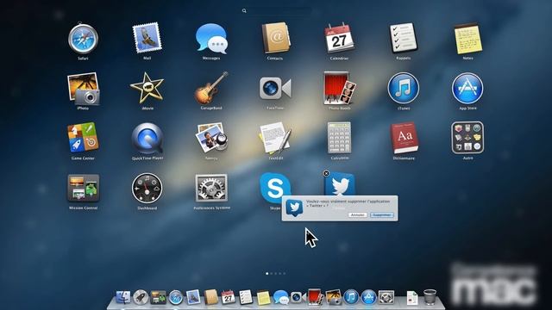Open Safari from the Launchpad grid
The image size is (552, 310).
(x=83, y=39)
